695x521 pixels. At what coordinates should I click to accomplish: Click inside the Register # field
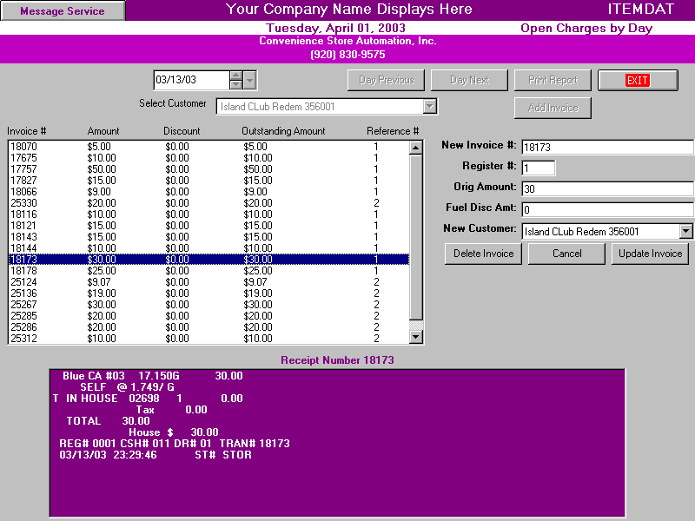(x=537, y=167)
